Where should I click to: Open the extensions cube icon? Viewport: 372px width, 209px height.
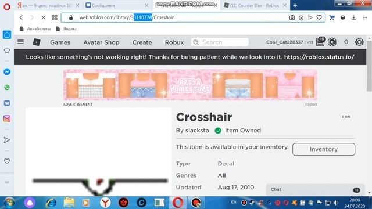342,17
